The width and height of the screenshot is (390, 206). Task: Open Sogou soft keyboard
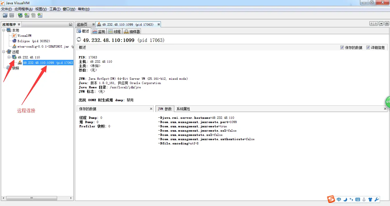point(358,199)
